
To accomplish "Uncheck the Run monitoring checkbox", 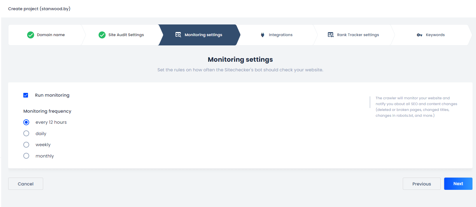I will point(26,95).
